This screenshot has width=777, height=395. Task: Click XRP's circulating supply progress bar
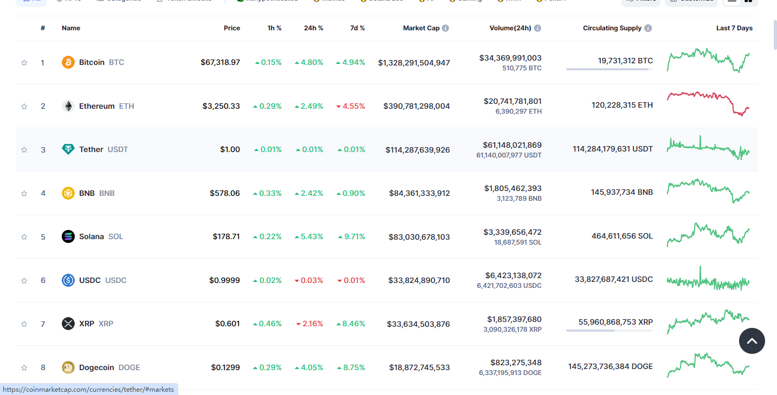coord(610,331)
